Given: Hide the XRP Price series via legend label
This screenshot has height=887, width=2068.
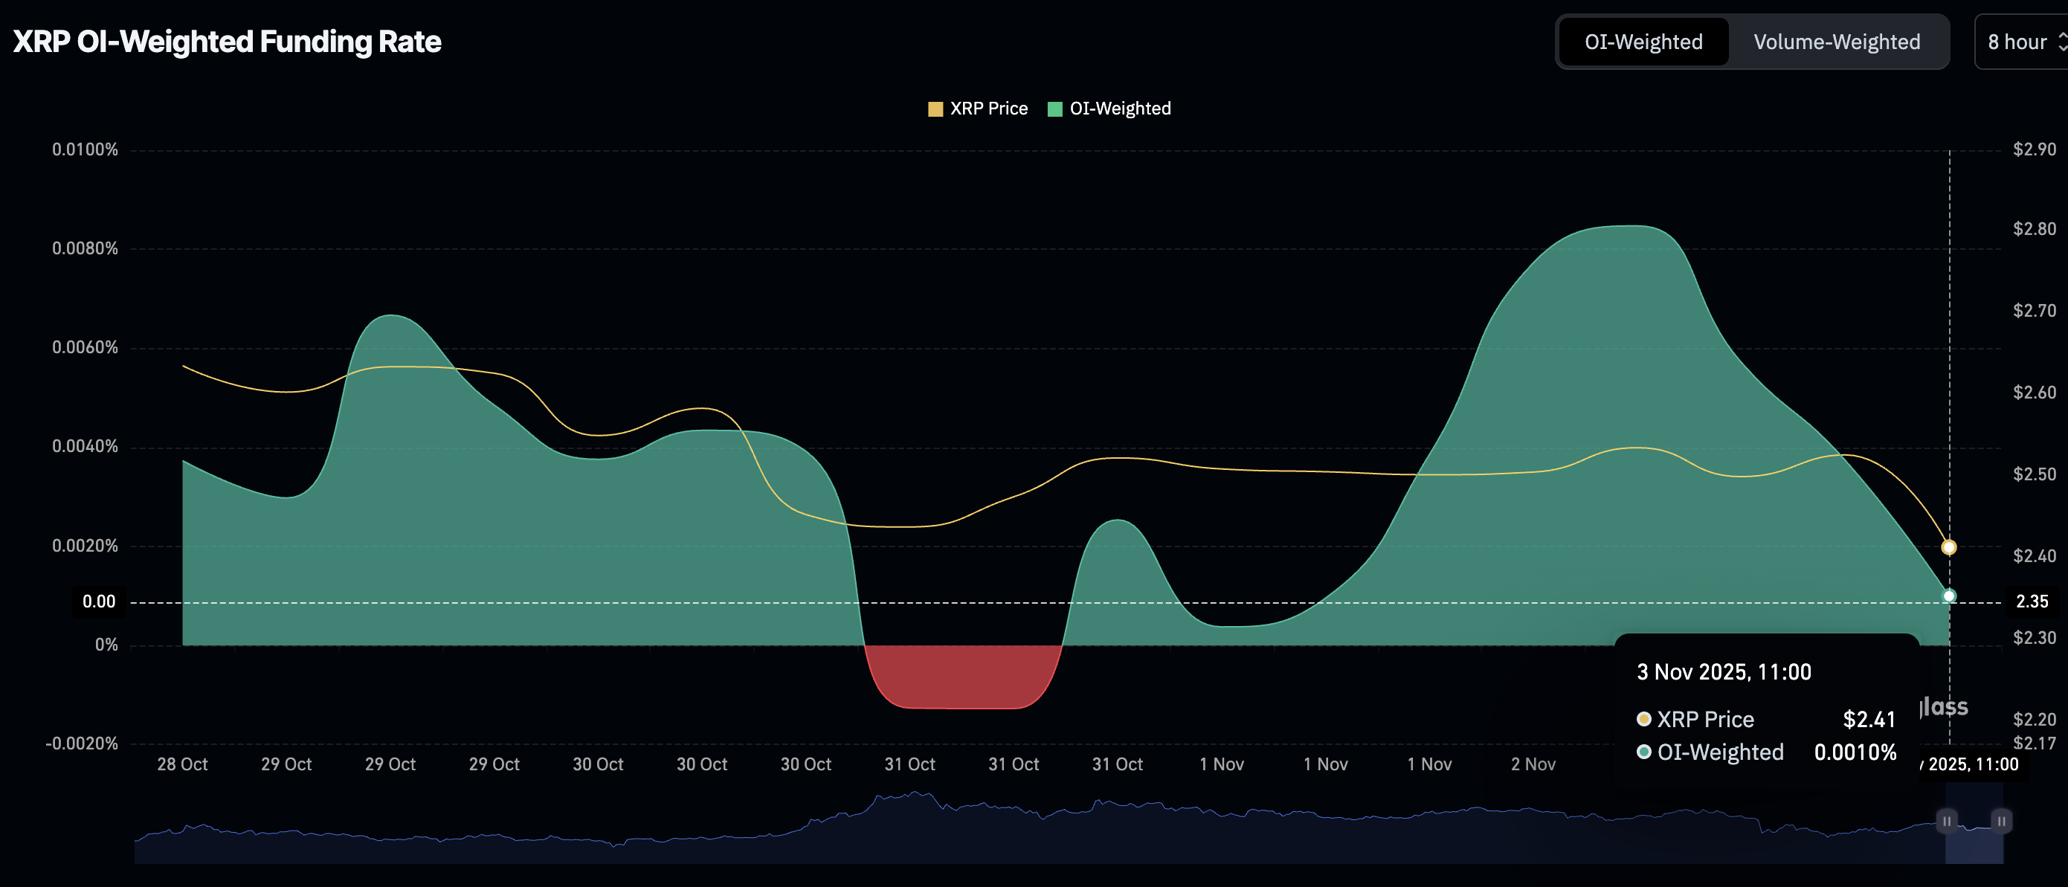Looking at the screenshot, I should pyautogui.click(x=988, y=109).
